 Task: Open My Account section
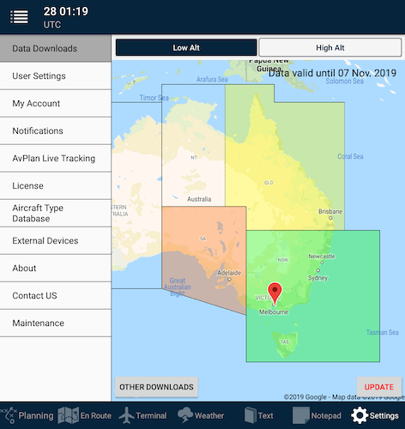[56, 103]
